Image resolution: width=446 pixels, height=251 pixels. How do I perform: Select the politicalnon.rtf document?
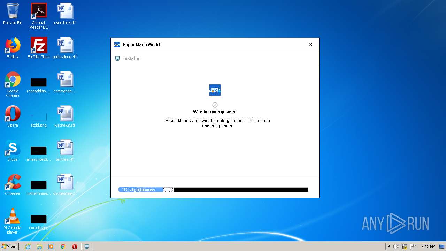pos(65,48)
